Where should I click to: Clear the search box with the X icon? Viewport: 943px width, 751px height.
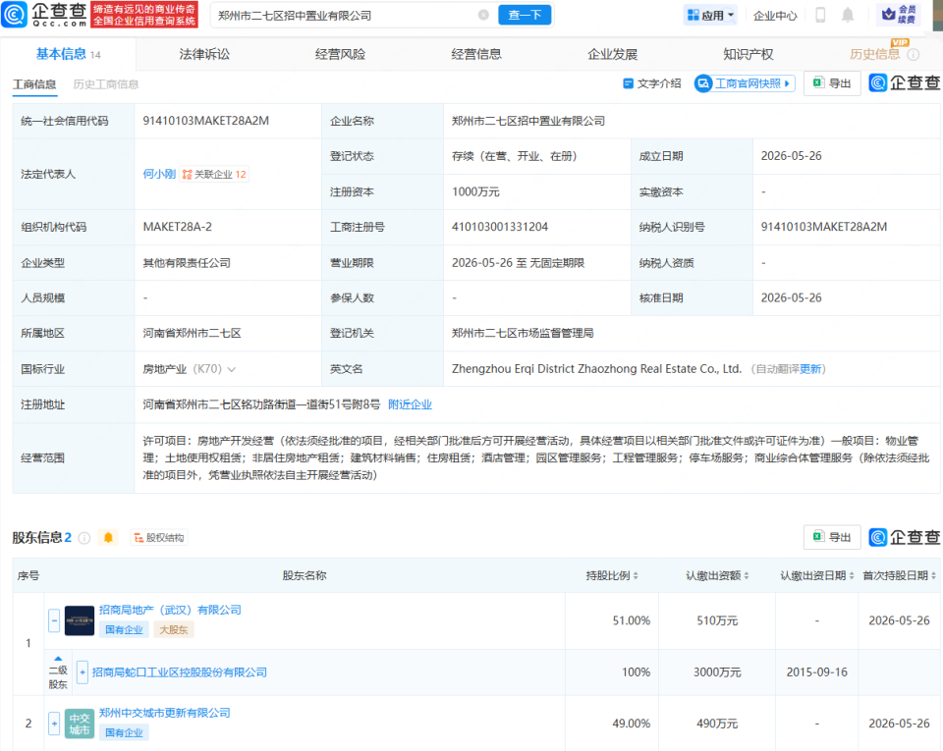point(483,15)
